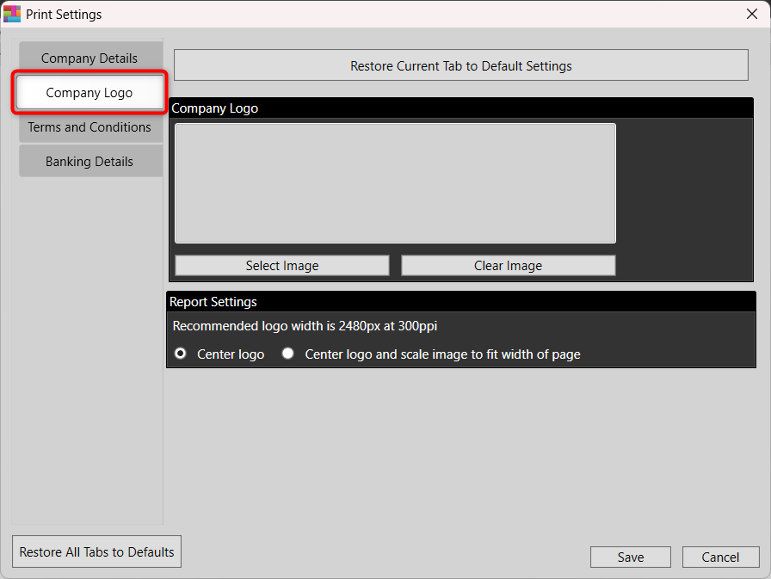Save the print settings

click(631, 557)
